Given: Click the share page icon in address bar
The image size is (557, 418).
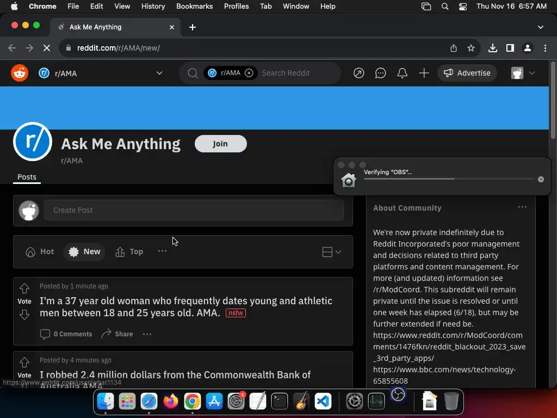Looking at the screenshot, I should [454, 48].
